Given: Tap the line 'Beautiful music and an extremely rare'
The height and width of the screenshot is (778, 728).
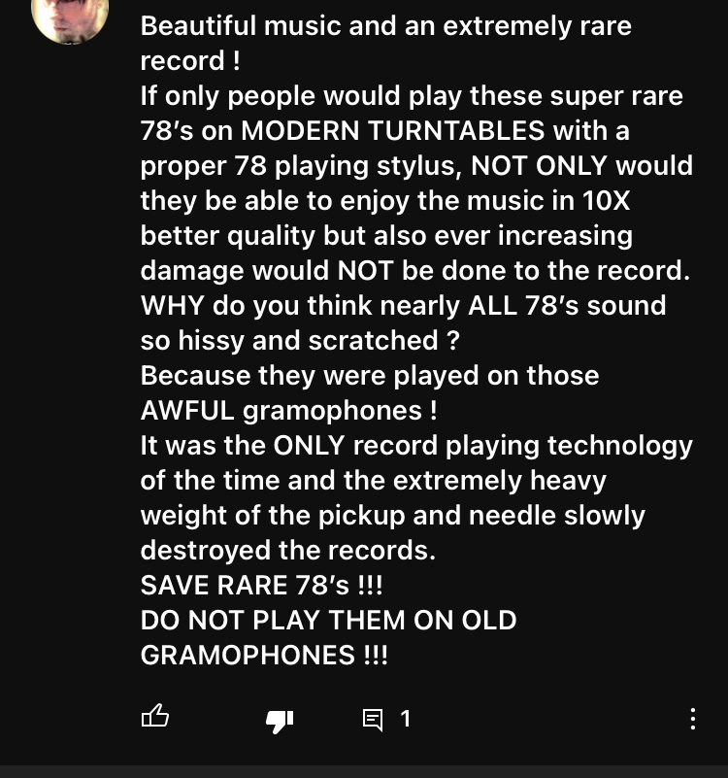Looking at the screenshot, I should pos(385,26).
